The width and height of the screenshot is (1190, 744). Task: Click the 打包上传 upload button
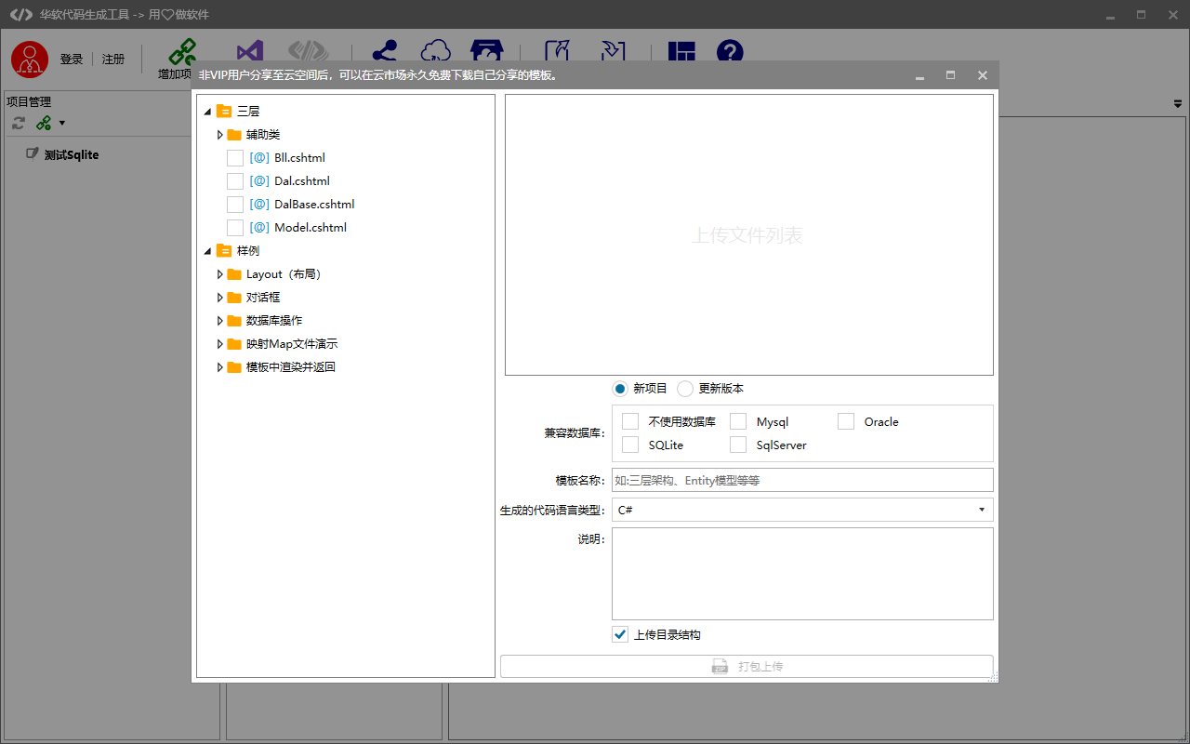747,667
